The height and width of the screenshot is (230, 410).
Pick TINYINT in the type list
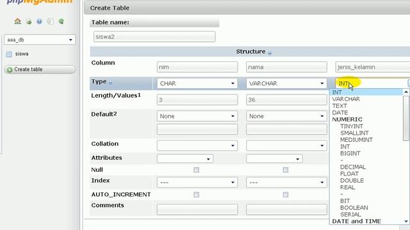point(352,126)
